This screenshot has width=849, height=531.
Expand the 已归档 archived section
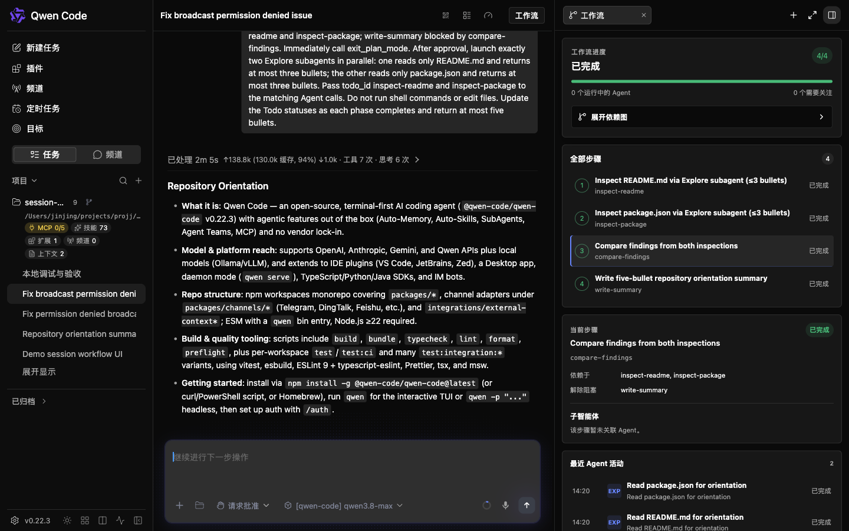click(x=29, y=401)
